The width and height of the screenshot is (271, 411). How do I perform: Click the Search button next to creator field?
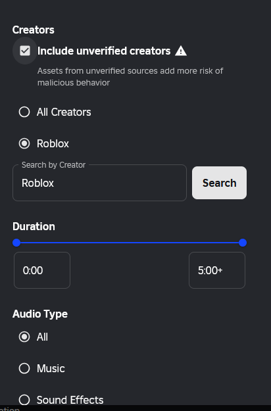click(x=220, y=183)
